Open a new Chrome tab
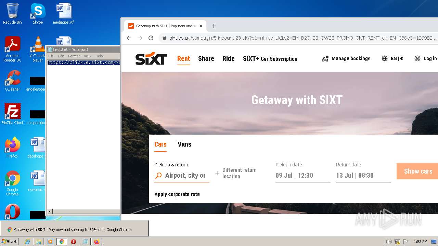This screenshot has width=438, height=246. [214, 26]
